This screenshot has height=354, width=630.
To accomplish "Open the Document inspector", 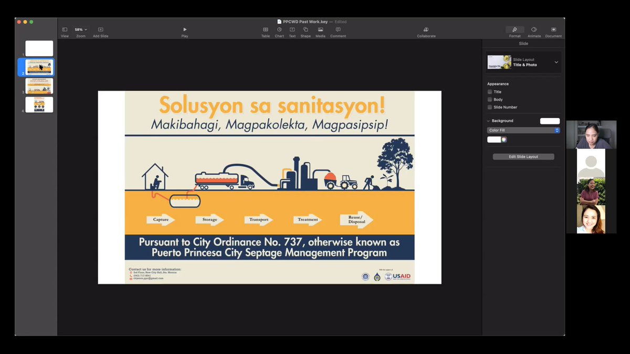I will pyautogui.click(x=553, y=32).
